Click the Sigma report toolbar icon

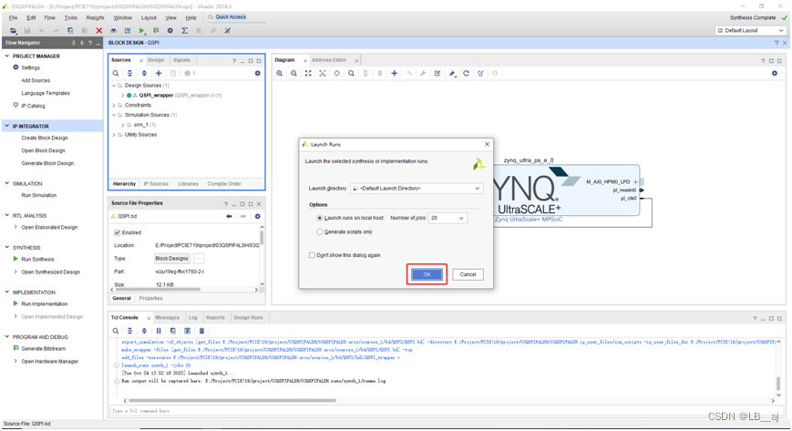(185, 31)
